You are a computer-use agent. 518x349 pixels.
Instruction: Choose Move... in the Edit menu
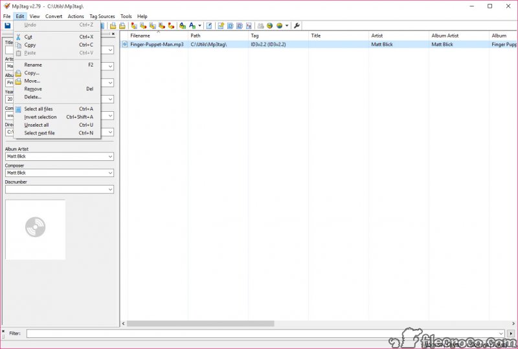pos(57,81)
